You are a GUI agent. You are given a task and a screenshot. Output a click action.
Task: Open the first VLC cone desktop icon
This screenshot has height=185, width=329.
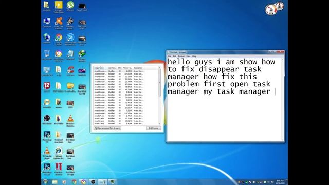tap(70, 121)
